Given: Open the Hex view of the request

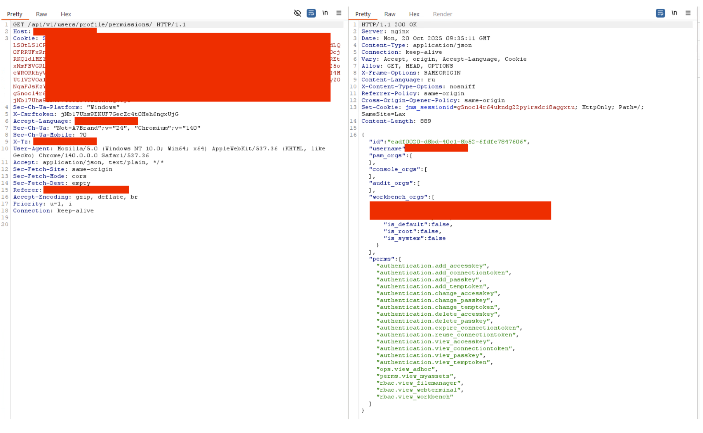Looking at the screenshot, I should point(66,14).
